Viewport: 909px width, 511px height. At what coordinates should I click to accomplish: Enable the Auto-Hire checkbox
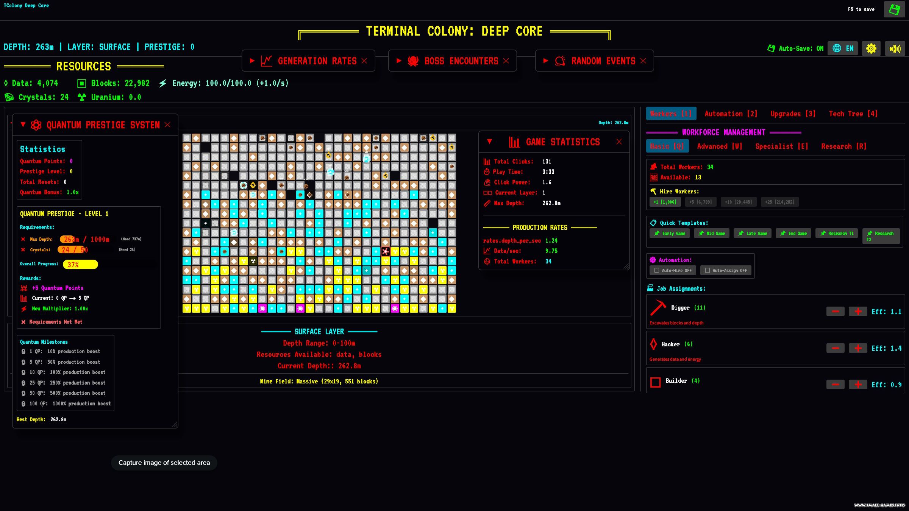tap(657, 270)
